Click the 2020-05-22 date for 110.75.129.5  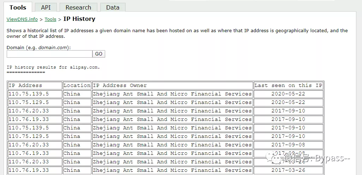[288, 102]
